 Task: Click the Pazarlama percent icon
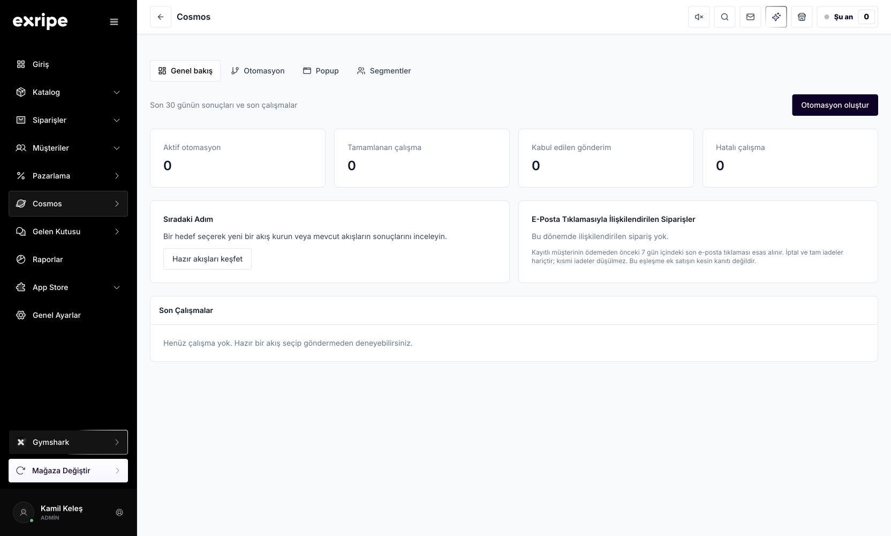pos(21,176)
